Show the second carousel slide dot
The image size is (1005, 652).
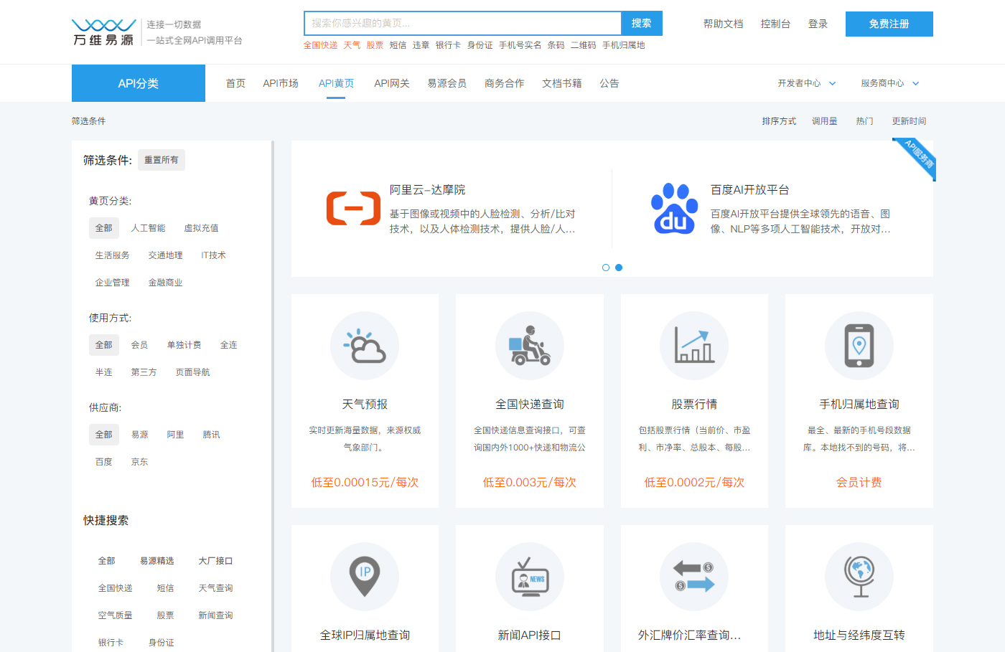(x=619, y=268)
